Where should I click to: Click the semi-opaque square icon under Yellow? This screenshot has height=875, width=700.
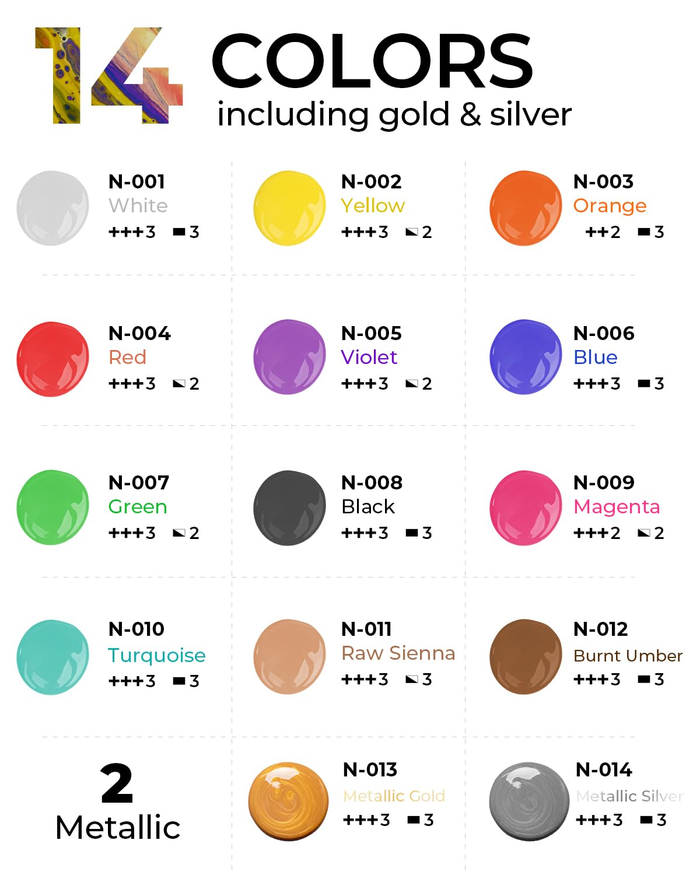coord(411,232)
